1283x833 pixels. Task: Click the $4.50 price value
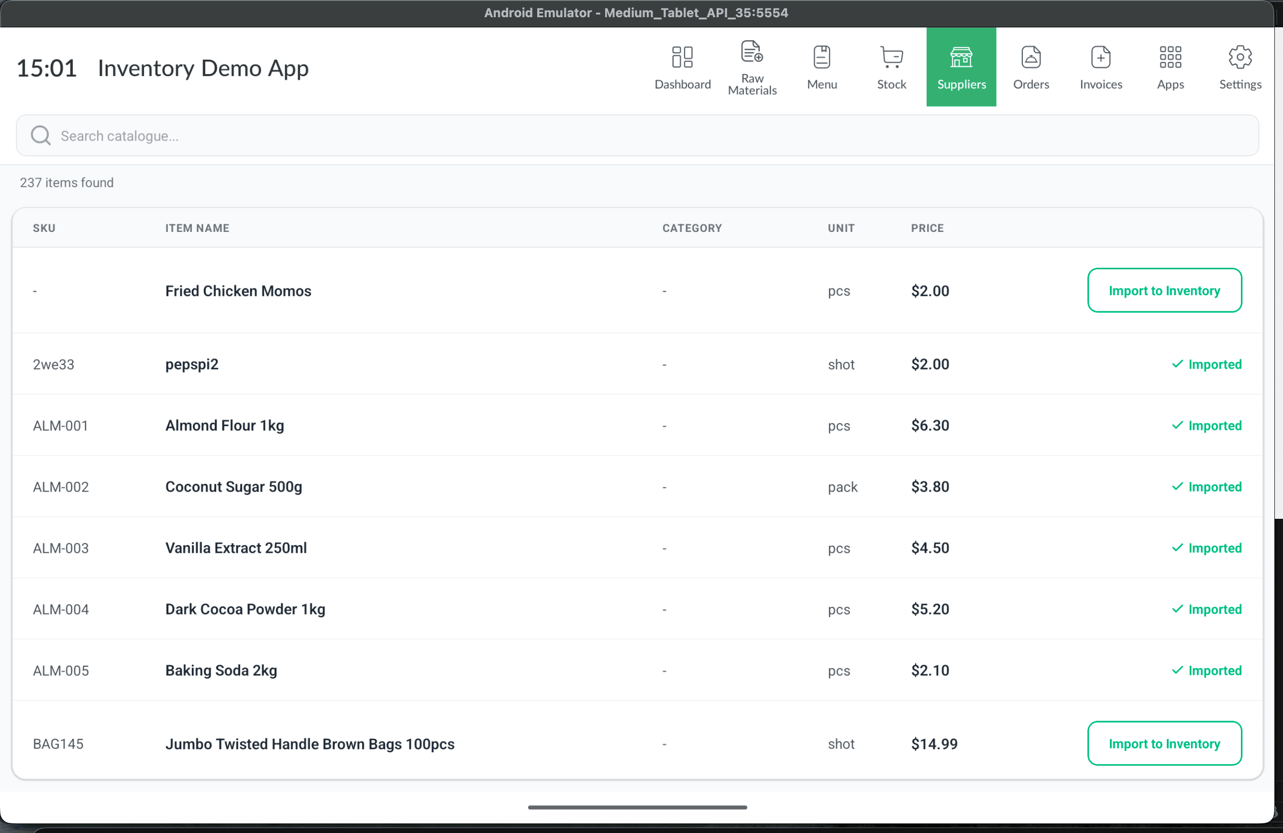(x=930, y=548)
